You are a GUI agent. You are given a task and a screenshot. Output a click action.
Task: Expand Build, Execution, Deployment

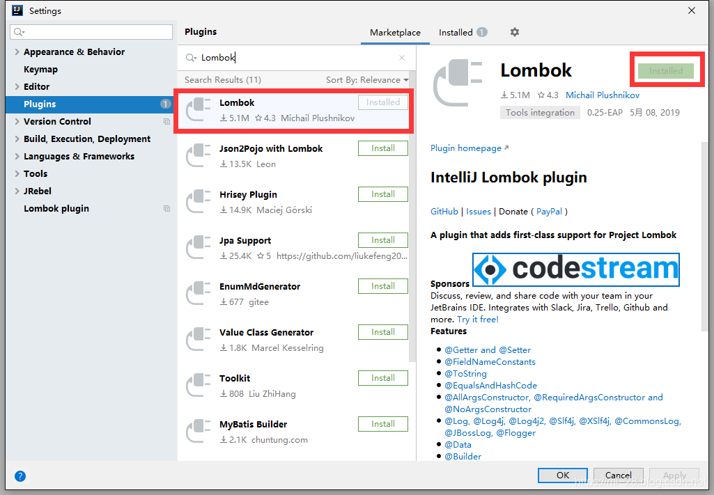pos(17,139)
